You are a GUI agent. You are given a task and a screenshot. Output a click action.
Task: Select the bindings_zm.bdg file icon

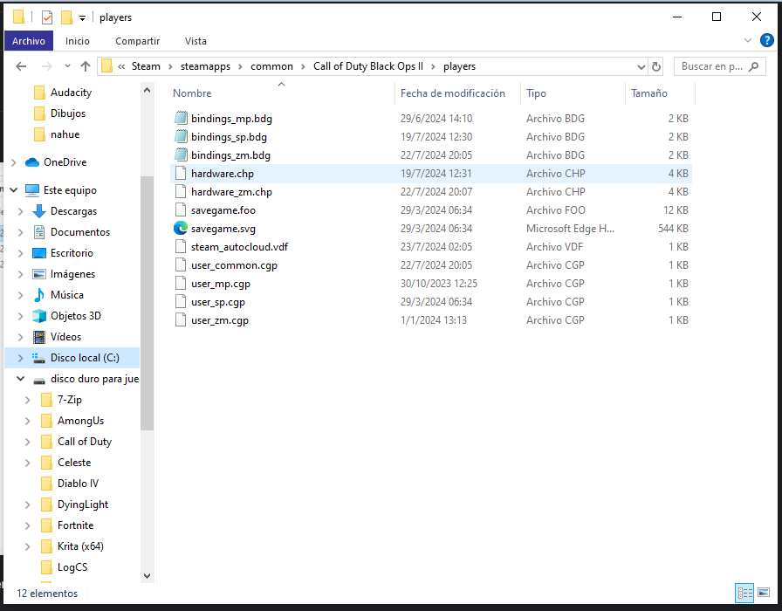[x=181, y=155]
